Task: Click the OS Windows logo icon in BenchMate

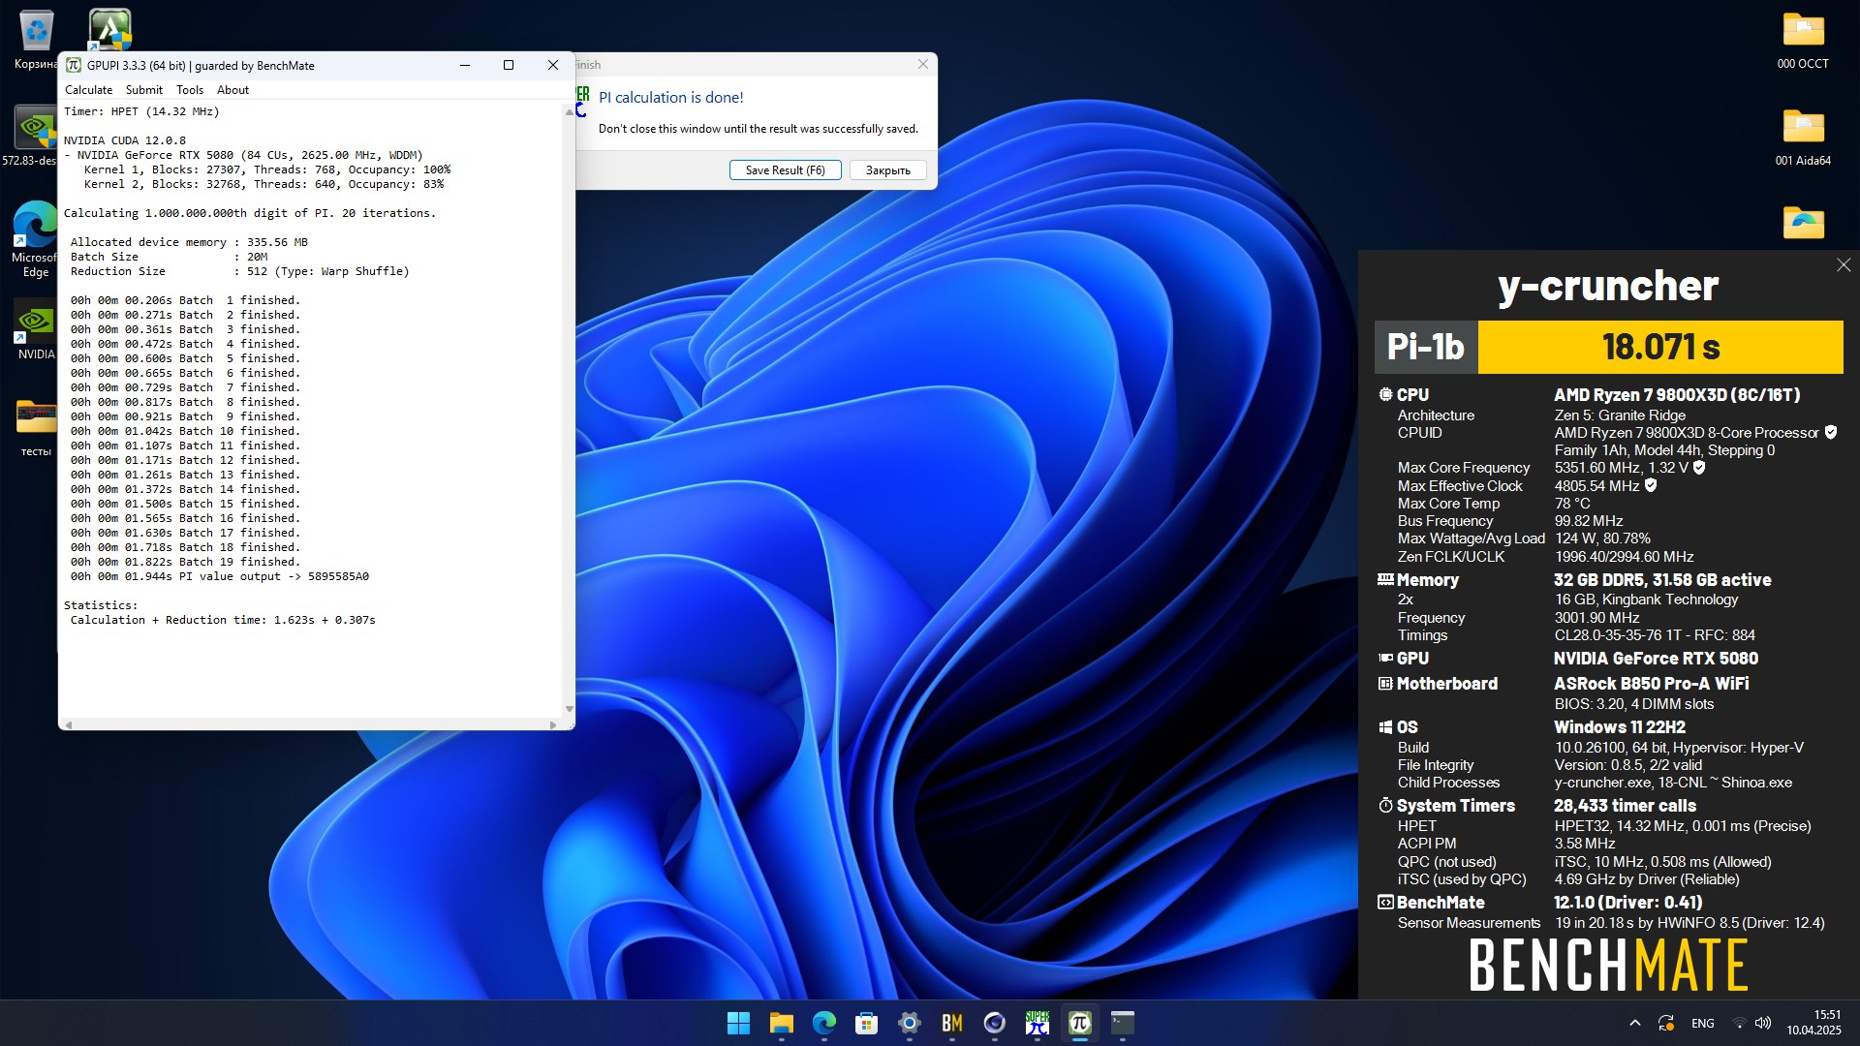Action: tap(1385, 726)
